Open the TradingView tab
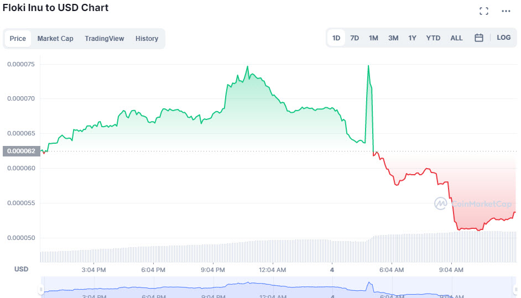521x298 pixels. [105, 39]
